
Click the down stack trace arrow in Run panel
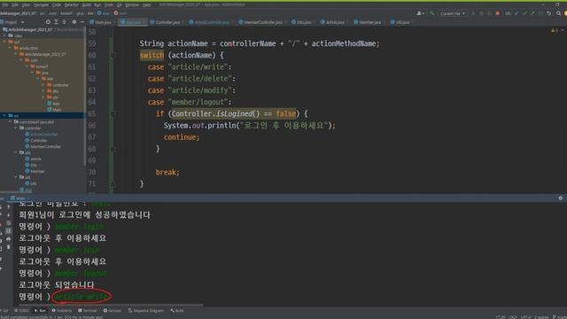pos(8,214)
